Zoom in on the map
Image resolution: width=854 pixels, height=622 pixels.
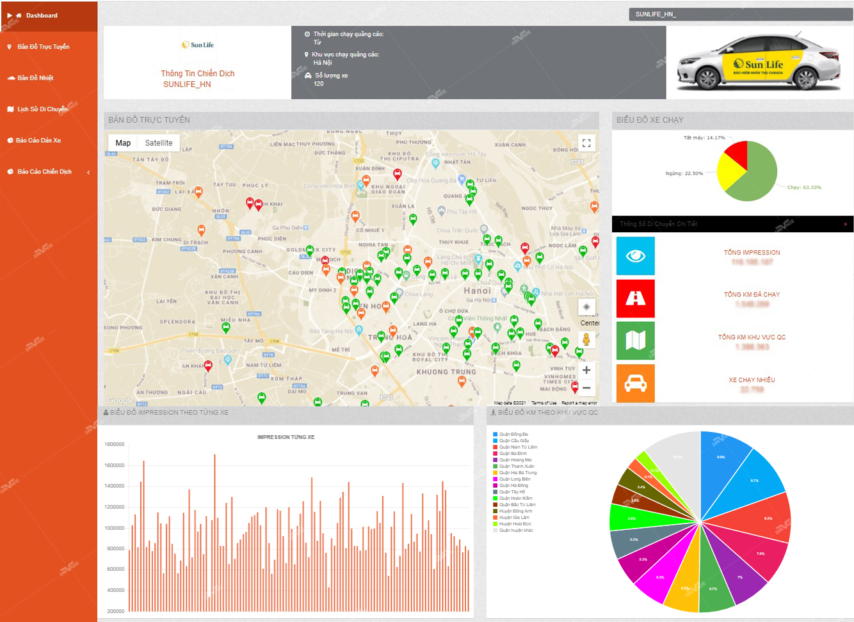coord(586,370)
